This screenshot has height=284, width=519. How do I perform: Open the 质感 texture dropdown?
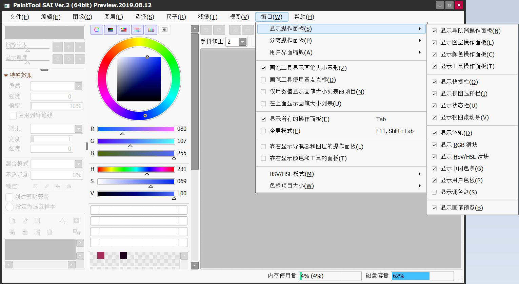pos(79,86)
